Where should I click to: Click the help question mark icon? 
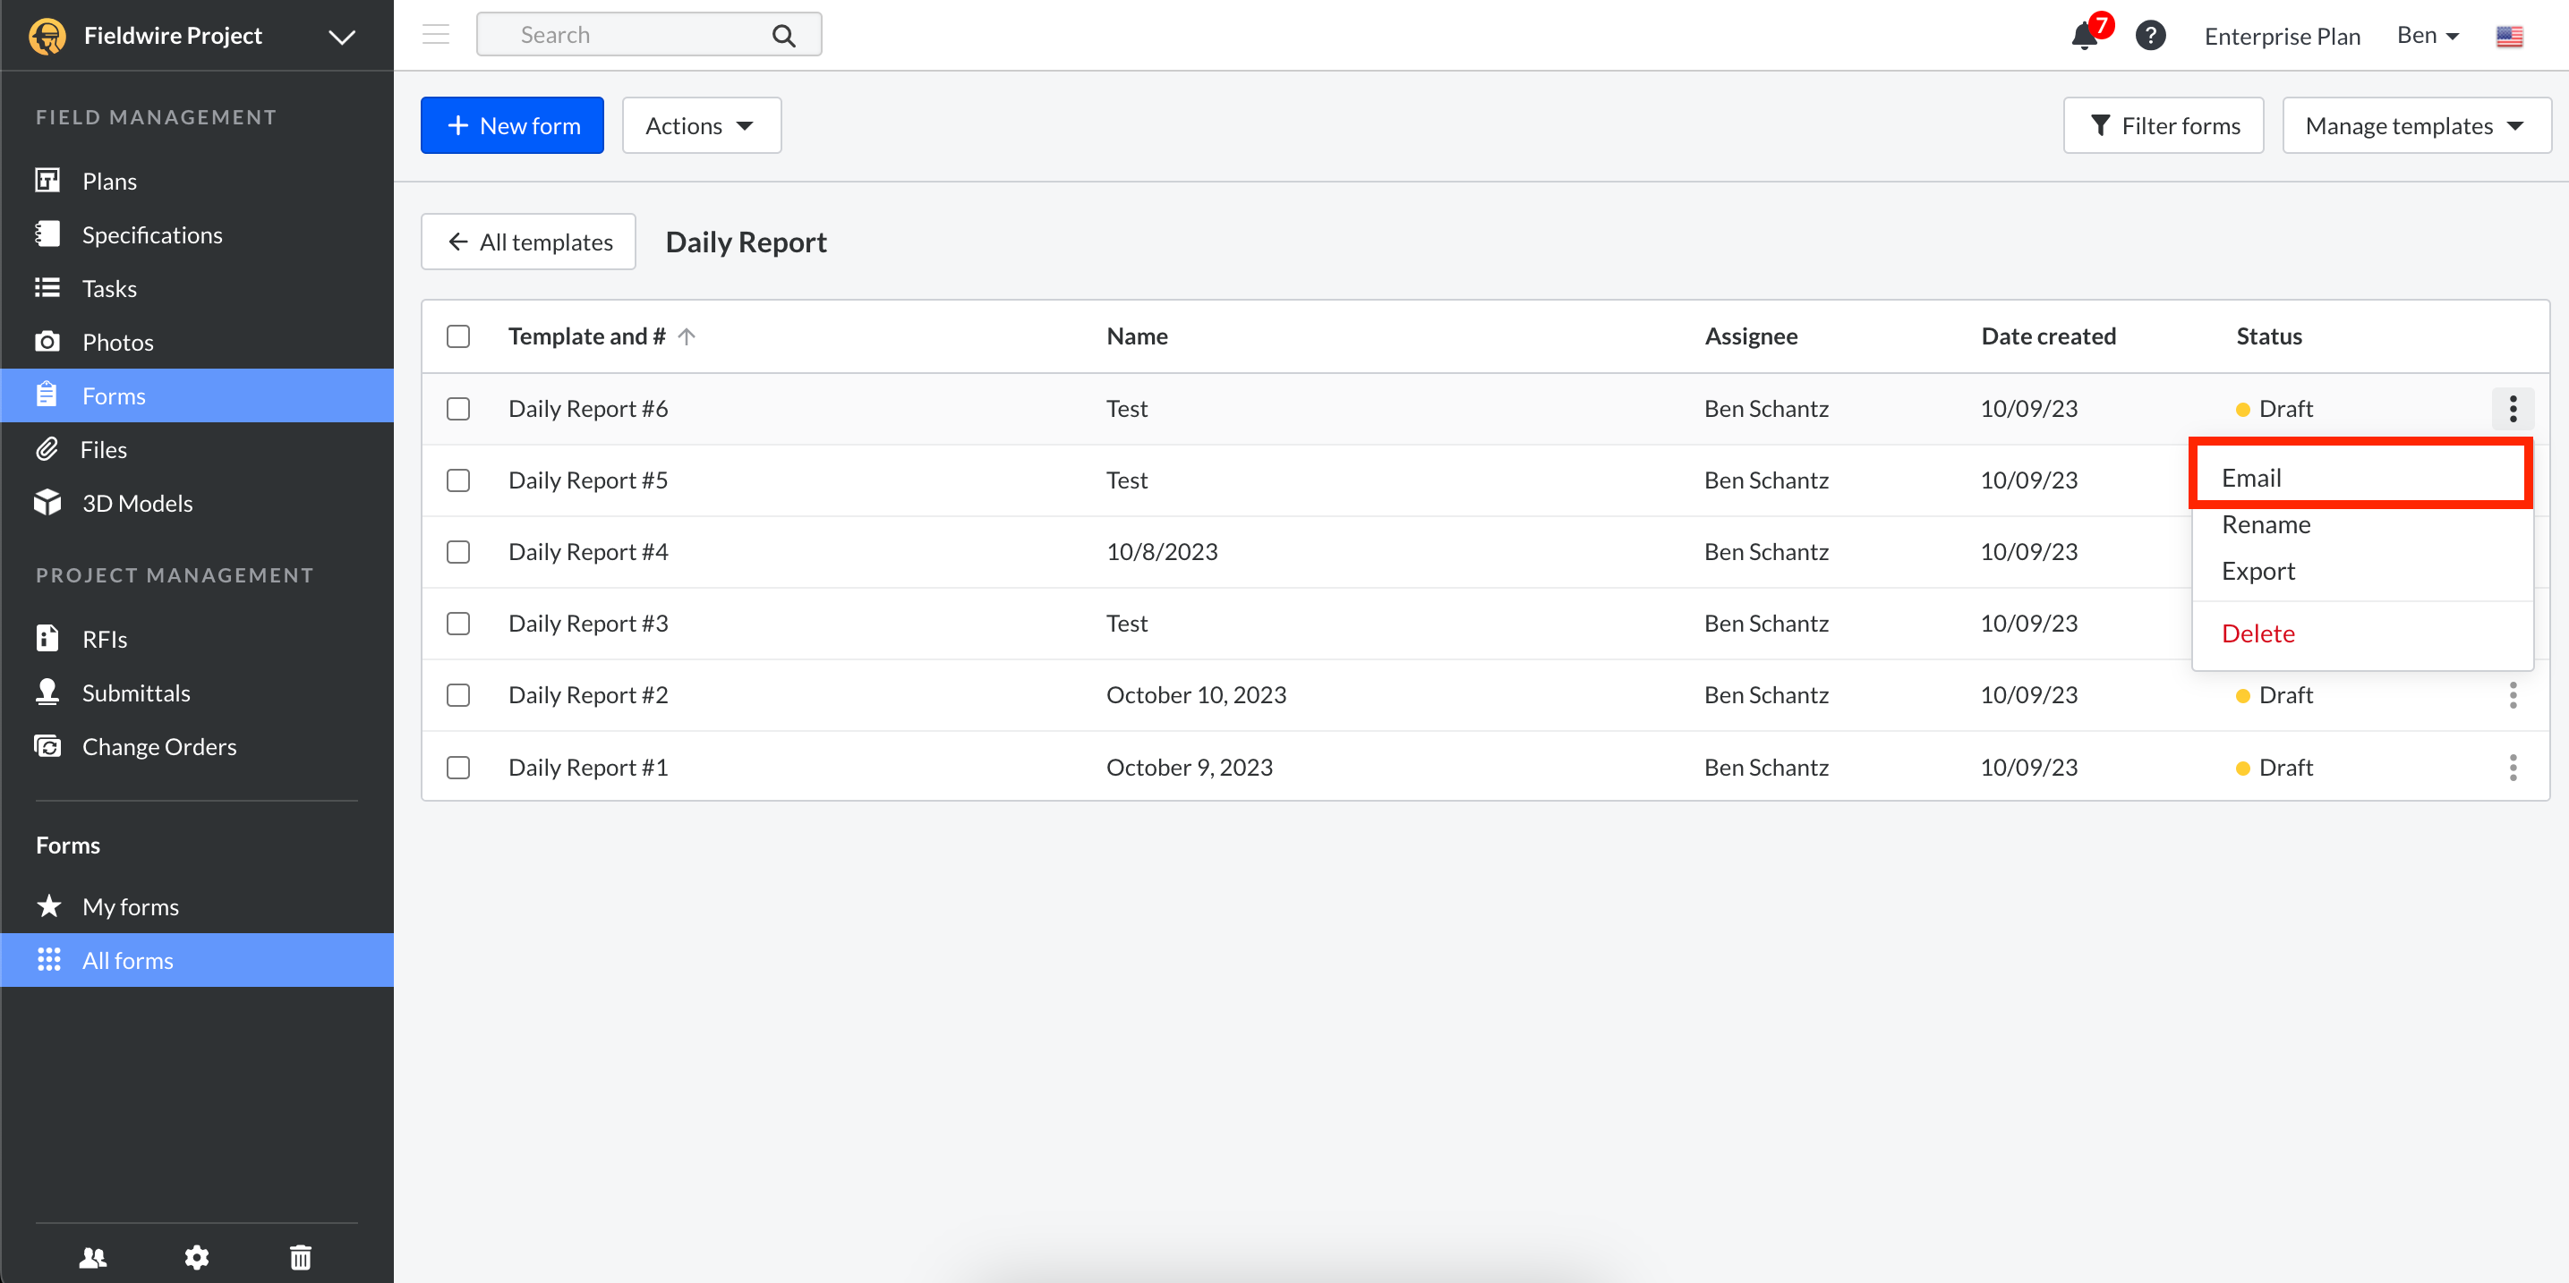2150,36
